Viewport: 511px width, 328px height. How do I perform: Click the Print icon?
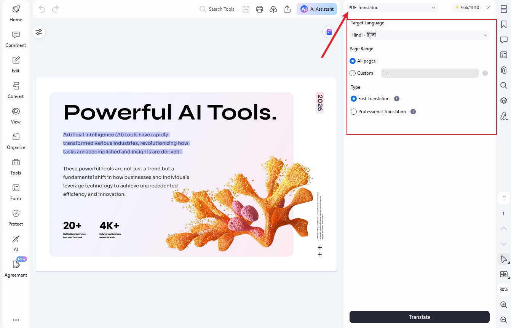[260, 9]
